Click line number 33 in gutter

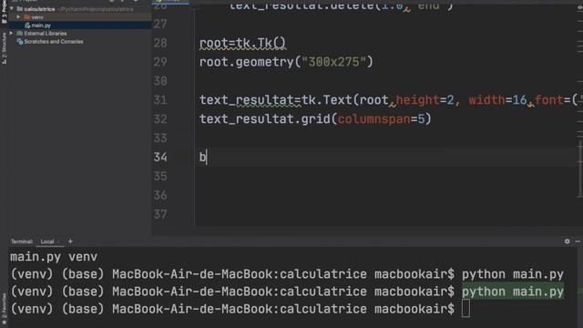(x=160, y=138)
